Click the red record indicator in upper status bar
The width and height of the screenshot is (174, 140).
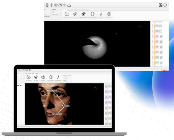pyautogui.click(x=164, y=70)
